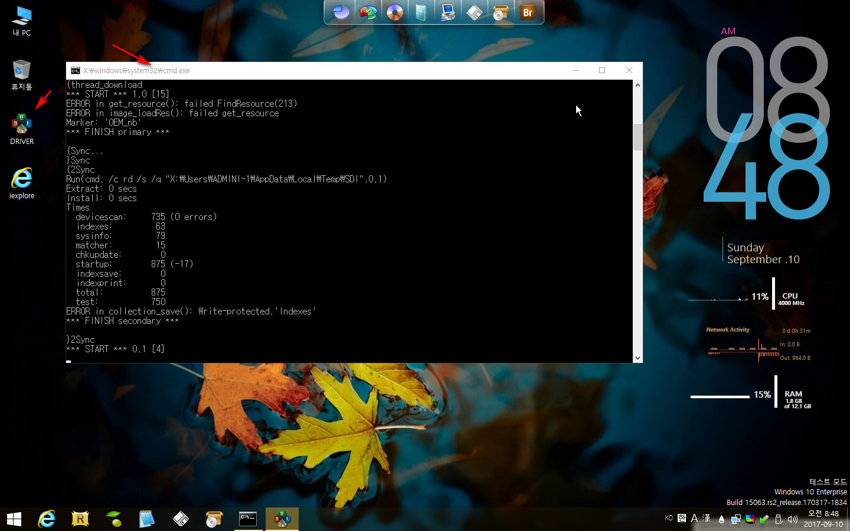Launch the DRIVER desktop shortcut
Viewport: 850px width, 531px height.
pyautogui.click(x=22, y=129)
